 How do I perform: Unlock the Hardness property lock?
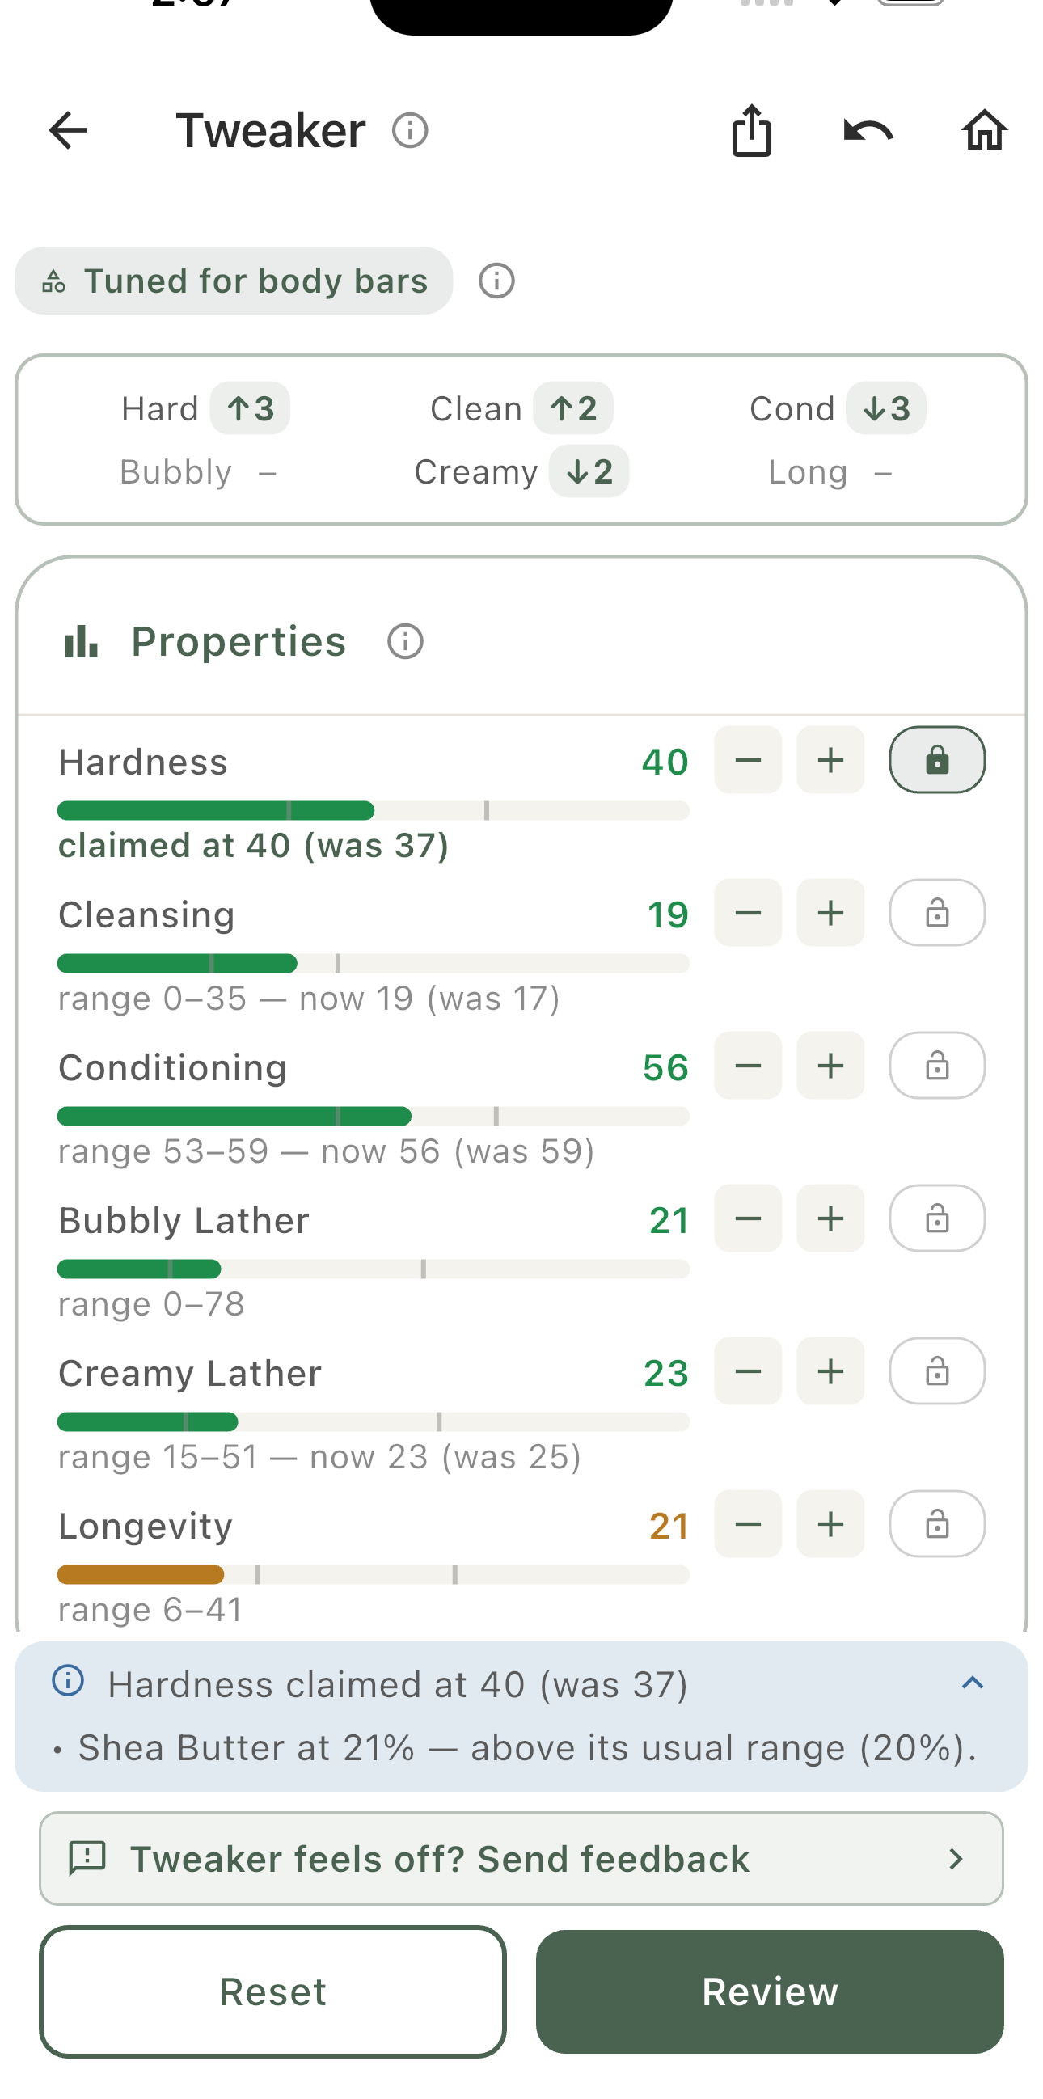937,760
